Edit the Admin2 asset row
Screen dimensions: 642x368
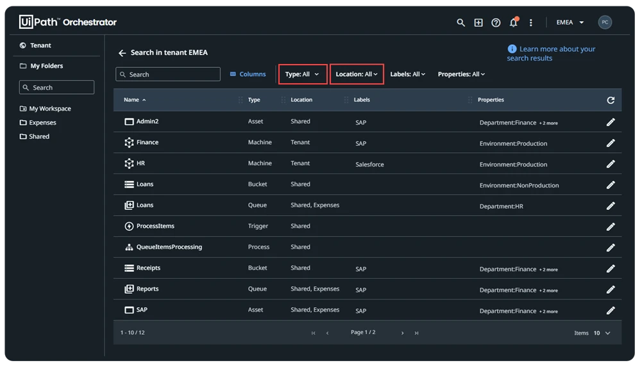tap(611, 122)
